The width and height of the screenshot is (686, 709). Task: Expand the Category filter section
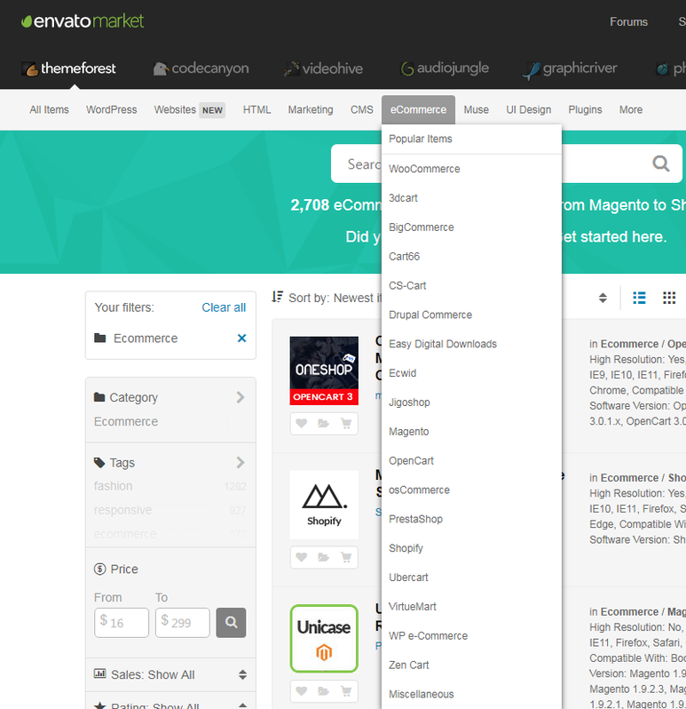click(x=240, y=398)
